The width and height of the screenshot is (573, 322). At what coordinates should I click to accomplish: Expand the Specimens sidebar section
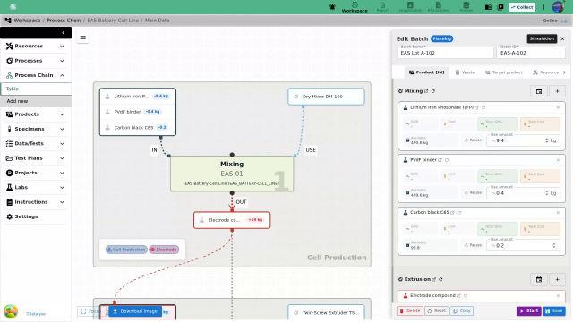(36, 129)
